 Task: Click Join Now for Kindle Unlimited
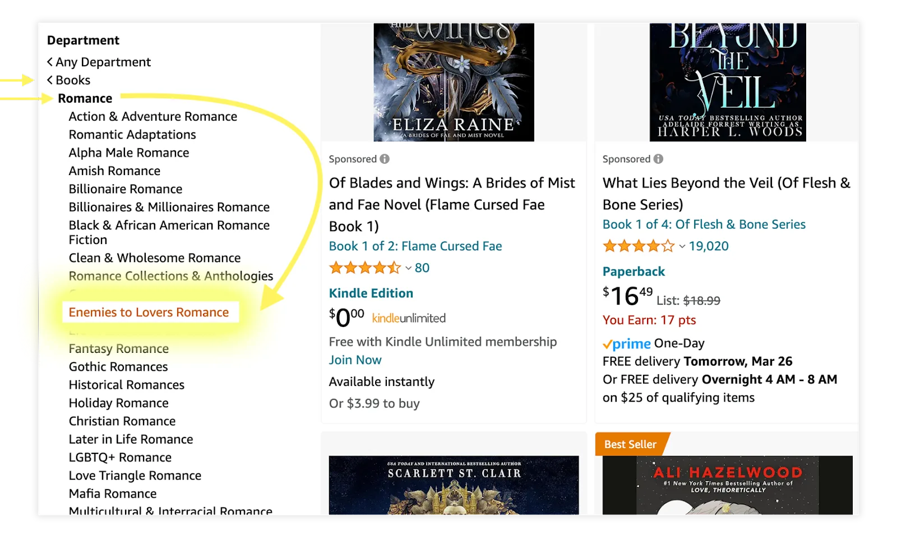point(355,360)
